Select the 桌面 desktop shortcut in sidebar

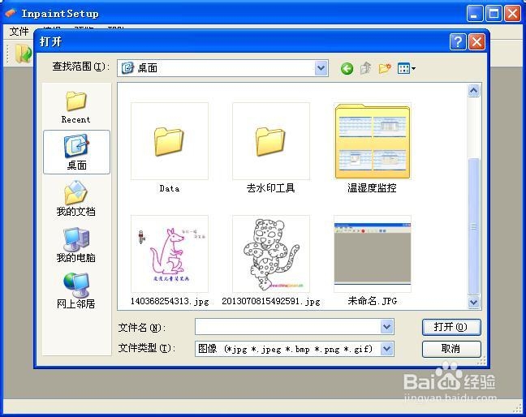click(76, 153)
